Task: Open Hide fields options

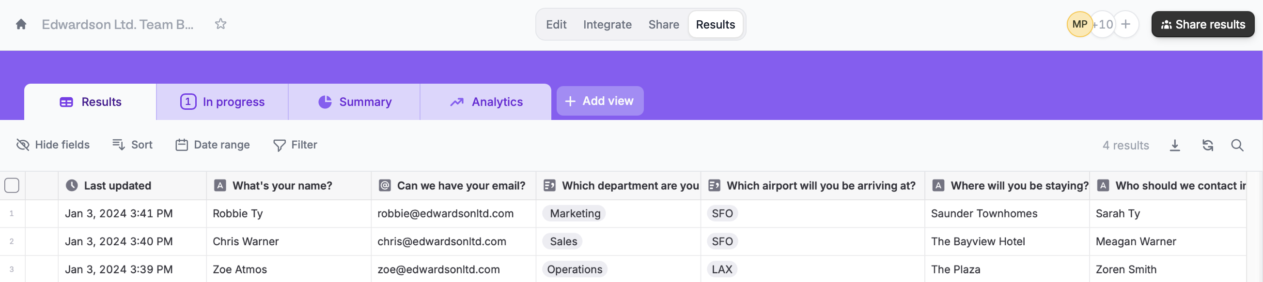Action: 53,145
